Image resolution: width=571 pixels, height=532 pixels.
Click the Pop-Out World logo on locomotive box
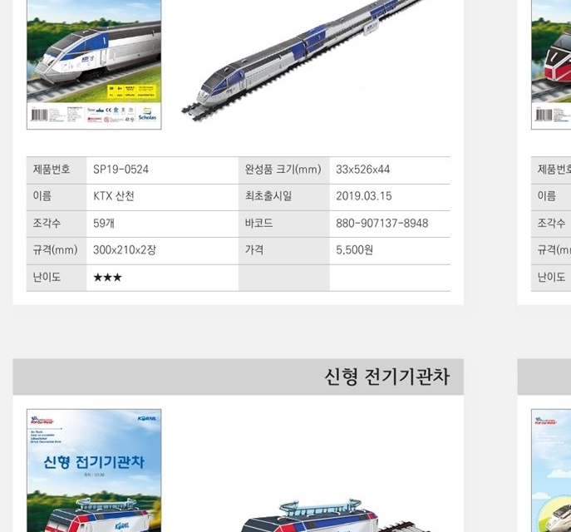click(42, 421)
